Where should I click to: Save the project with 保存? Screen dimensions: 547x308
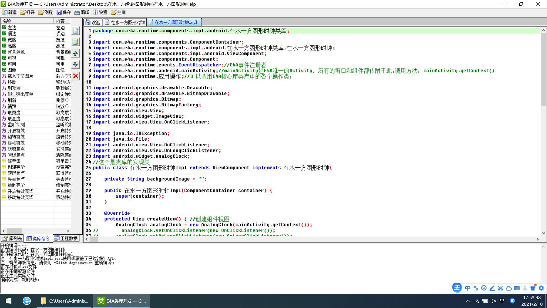64,12
